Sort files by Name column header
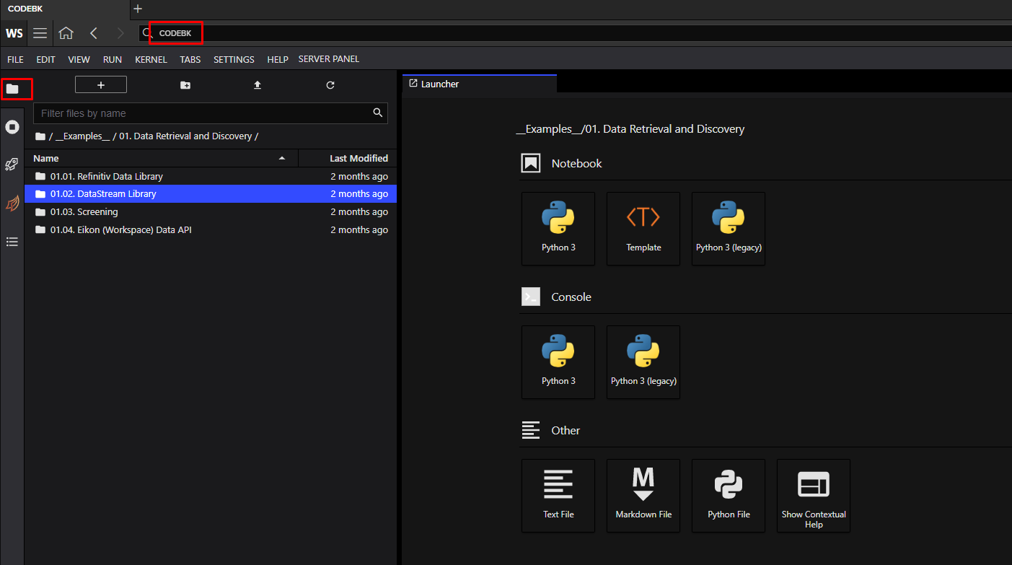The width and height of the screenshot is (1012, 565). click(161, 158)
